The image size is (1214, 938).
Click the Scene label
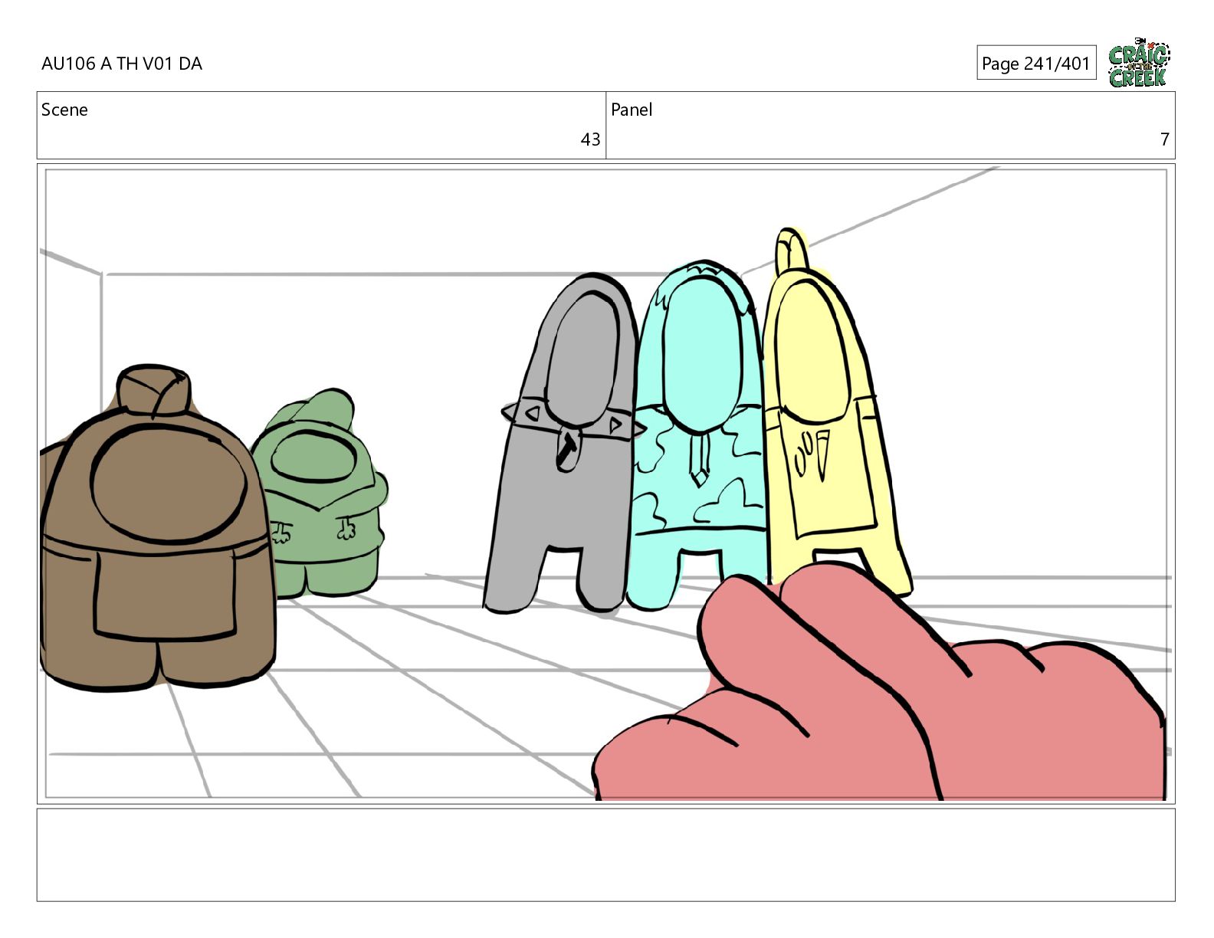(x=64, y=110)
